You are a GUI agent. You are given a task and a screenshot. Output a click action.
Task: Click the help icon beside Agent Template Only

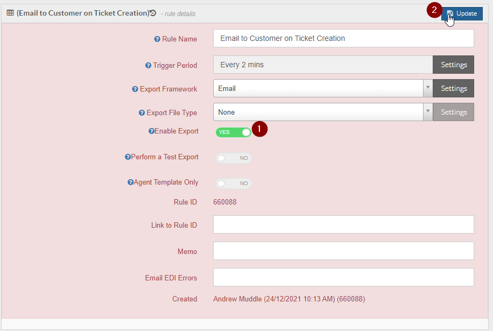point(130,182)
